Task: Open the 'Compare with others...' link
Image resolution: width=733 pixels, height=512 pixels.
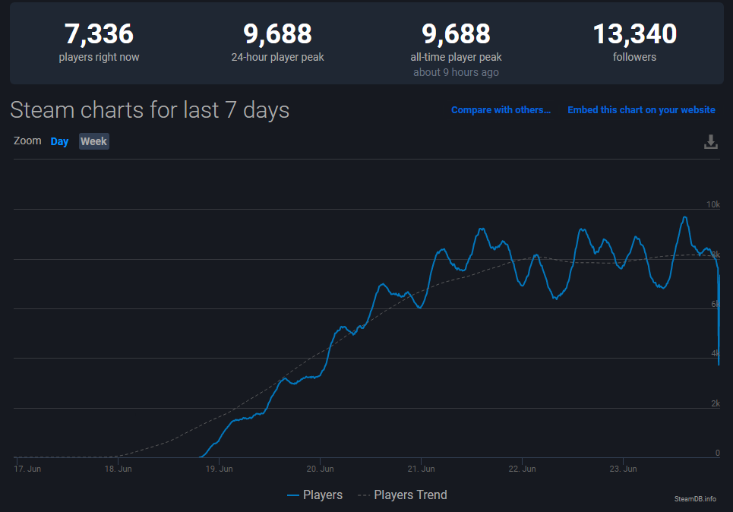Action: (x=501, y=110)
